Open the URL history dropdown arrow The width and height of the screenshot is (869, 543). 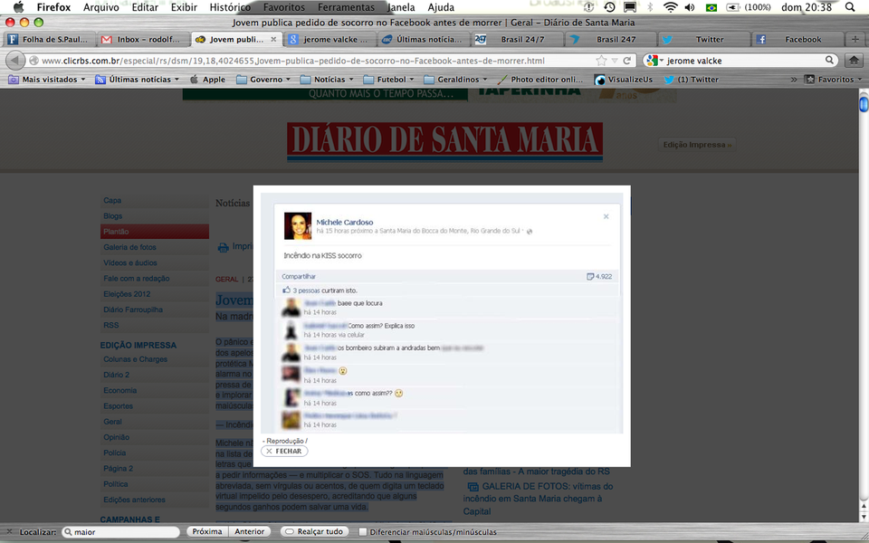[x=615, y=61]
